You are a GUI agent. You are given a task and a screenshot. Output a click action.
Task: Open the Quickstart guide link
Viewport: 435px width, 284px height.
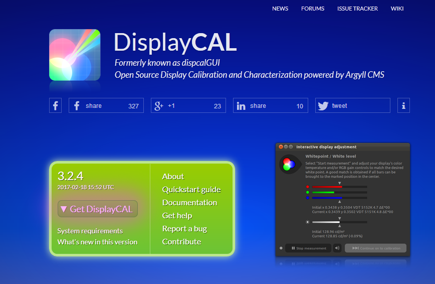click(191, 190)
